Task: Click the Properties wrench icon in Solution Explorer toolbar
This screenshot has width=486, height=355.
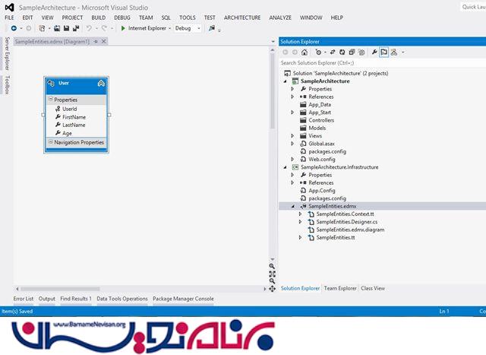Action: pos(374,52)
